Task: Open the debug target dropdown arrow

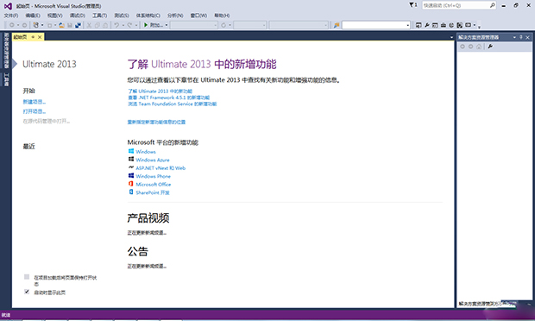Action: coord(167,25)
